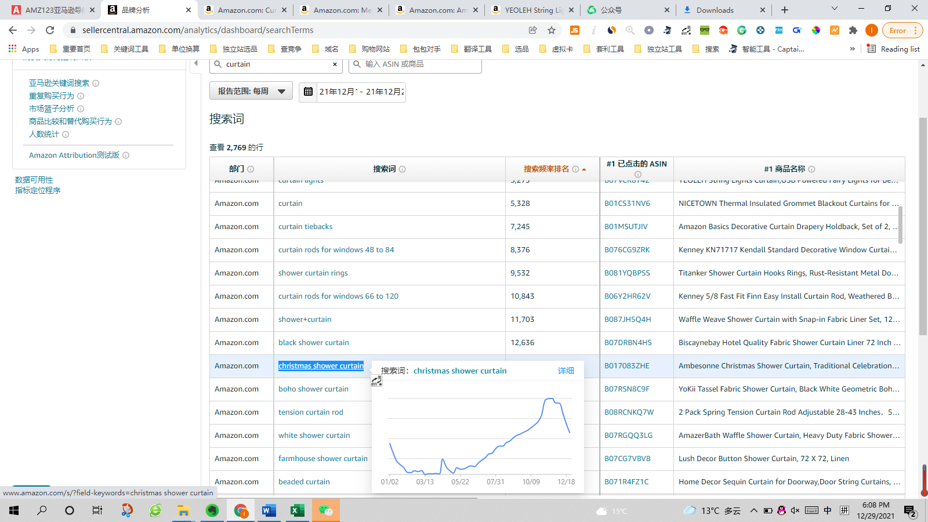Expand the hidden bookmarks chevron
The width and height of the screenshot is (928, 522).
853,49
